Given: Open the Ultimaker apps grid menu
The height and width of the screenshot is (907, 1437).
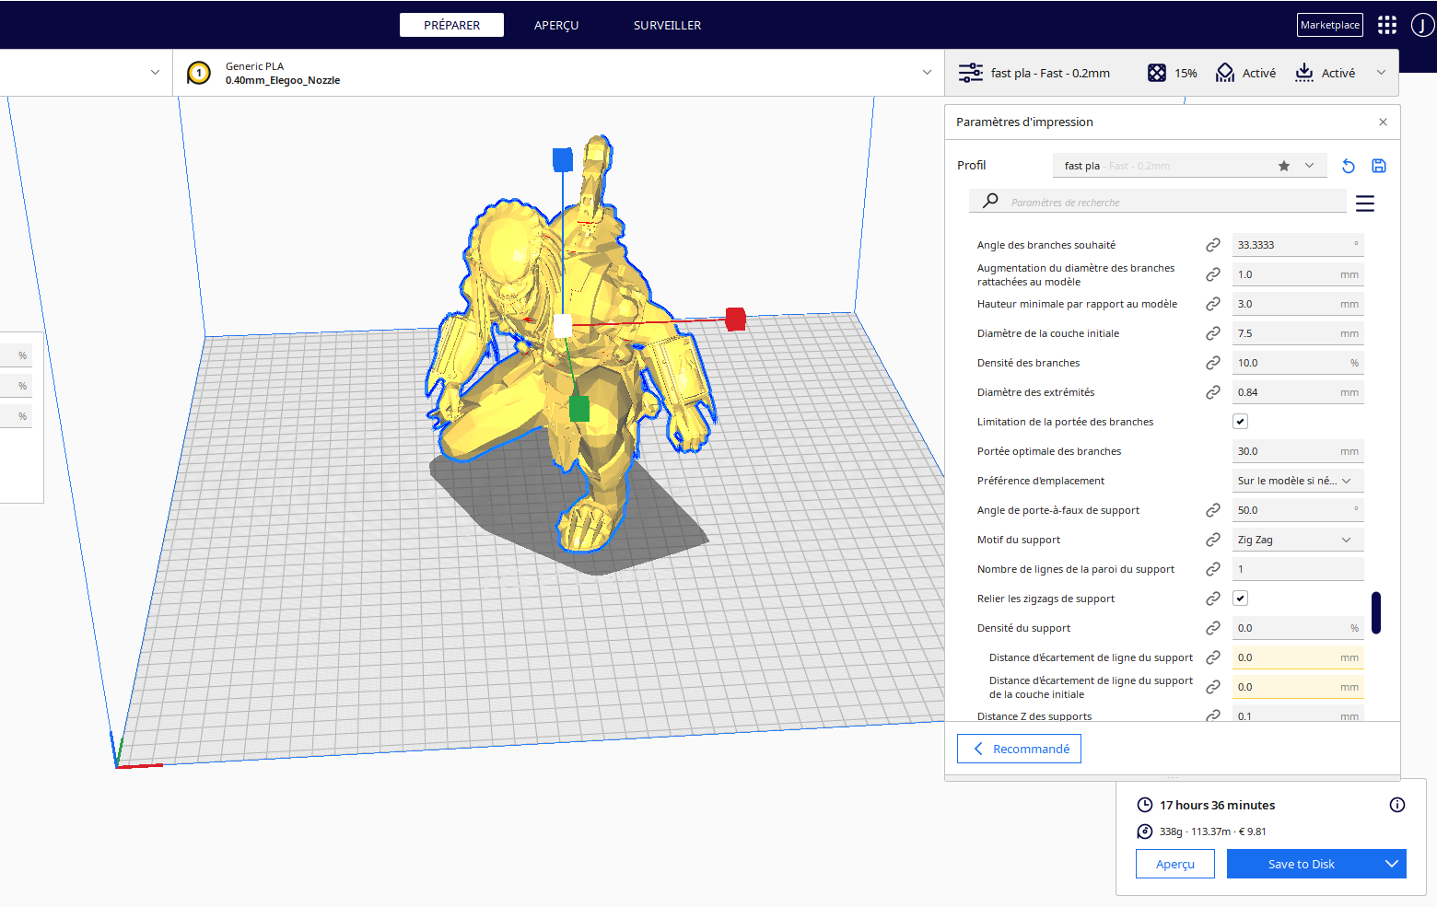Looking at the screenshot, I should coord(1387,25).
